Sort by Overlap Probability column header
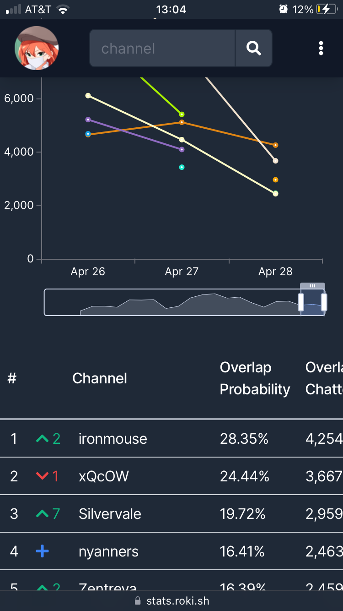 [x=255, y=378]
